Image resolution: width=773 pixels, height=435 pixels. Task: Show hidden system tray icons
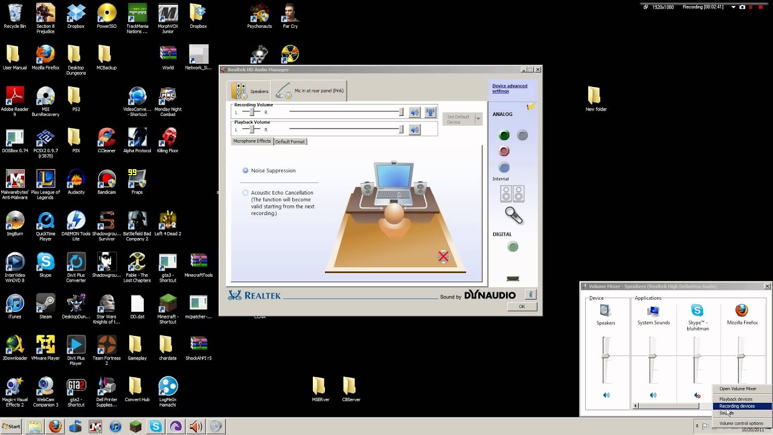697,427
